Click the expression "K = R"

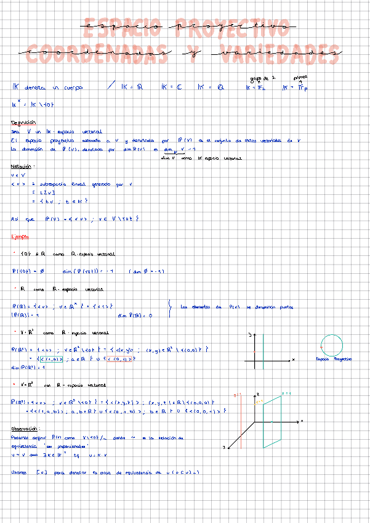pyautogui.click(x=132, y=88)
